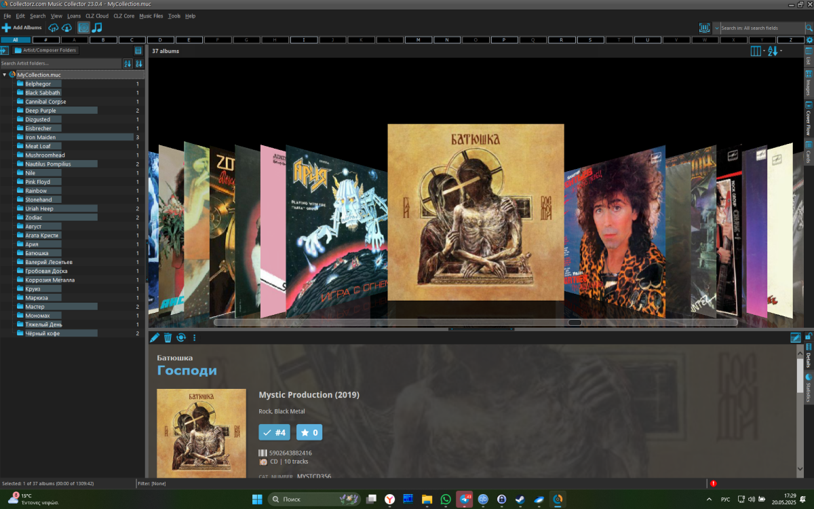Screen dimensions: 814x509
Task: Click the Add Albums plus button
Action: point(22,28)
